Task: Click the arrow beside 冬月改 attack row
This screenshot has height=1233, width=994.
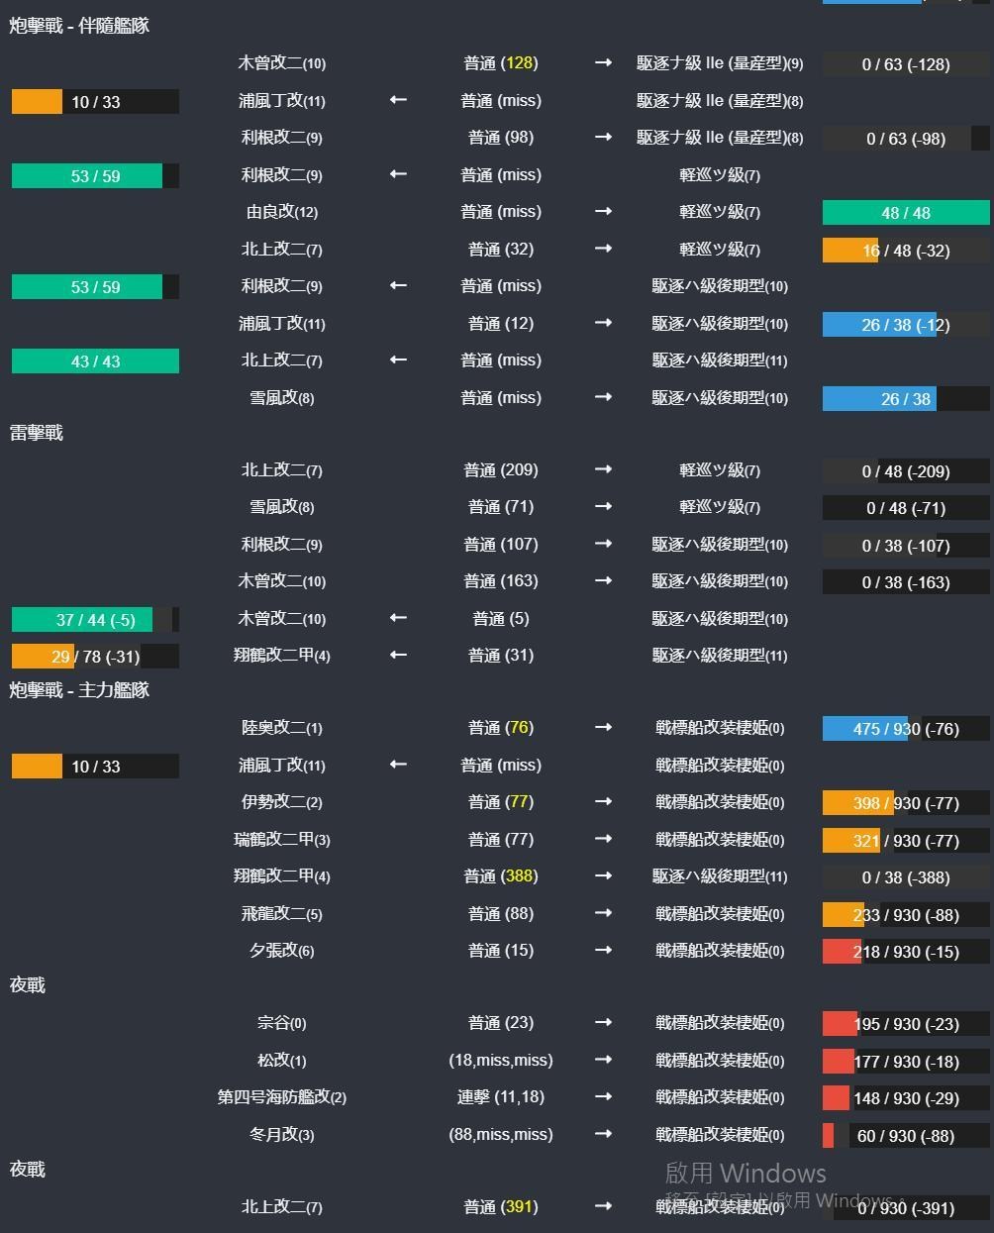Action: point(603,1135)
